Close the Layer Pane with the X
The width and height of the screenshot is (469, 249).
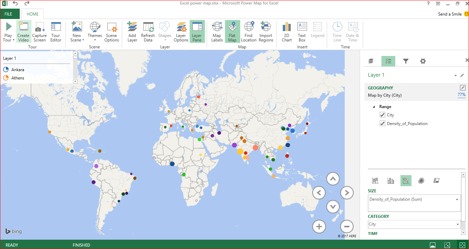(x=467, y=60)
